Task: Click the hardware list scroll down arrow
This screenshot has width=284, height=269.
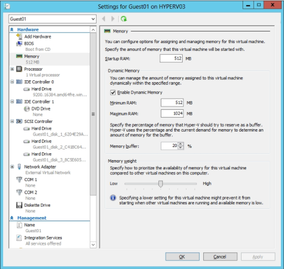Action: (93, 245)
